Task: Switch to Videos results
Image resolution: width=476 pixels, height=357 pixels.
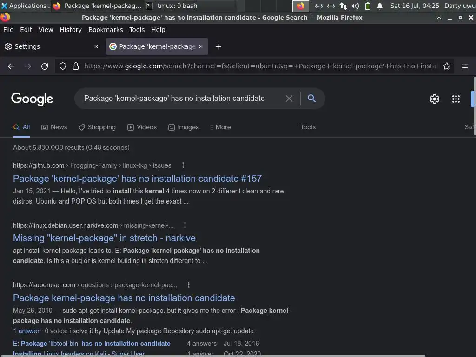Action: (x=142, y=127)
